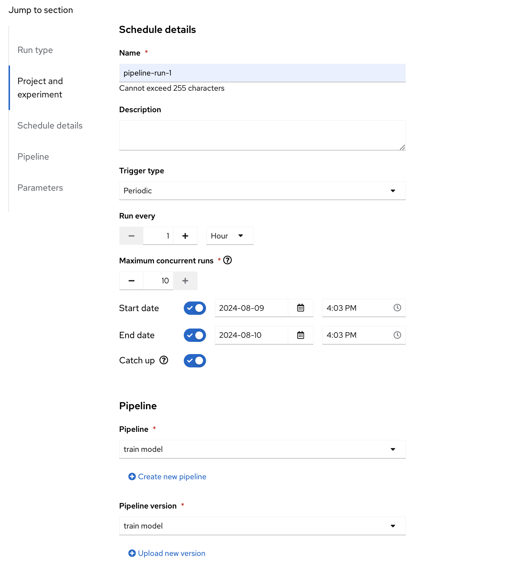Jump to the Parameters section
The image size is (515, 580).
coord(40,188)
